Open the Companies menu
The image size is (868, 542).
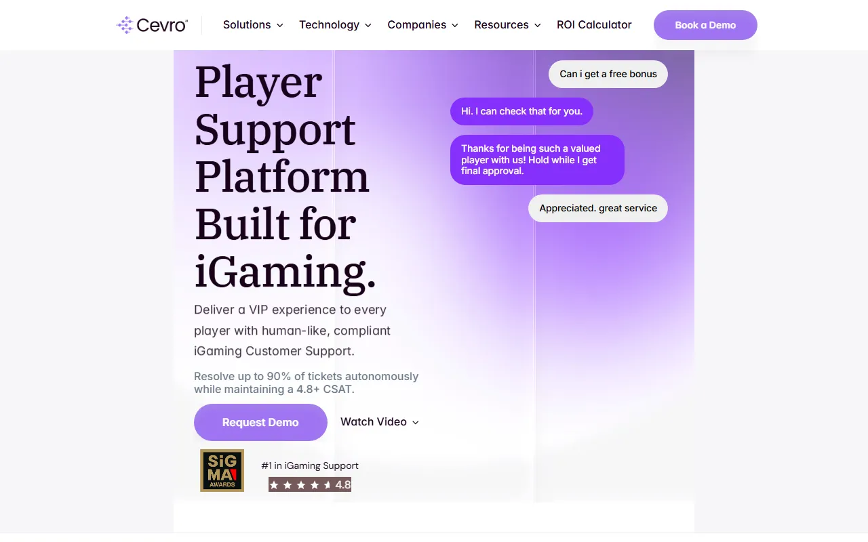point(423,25)
